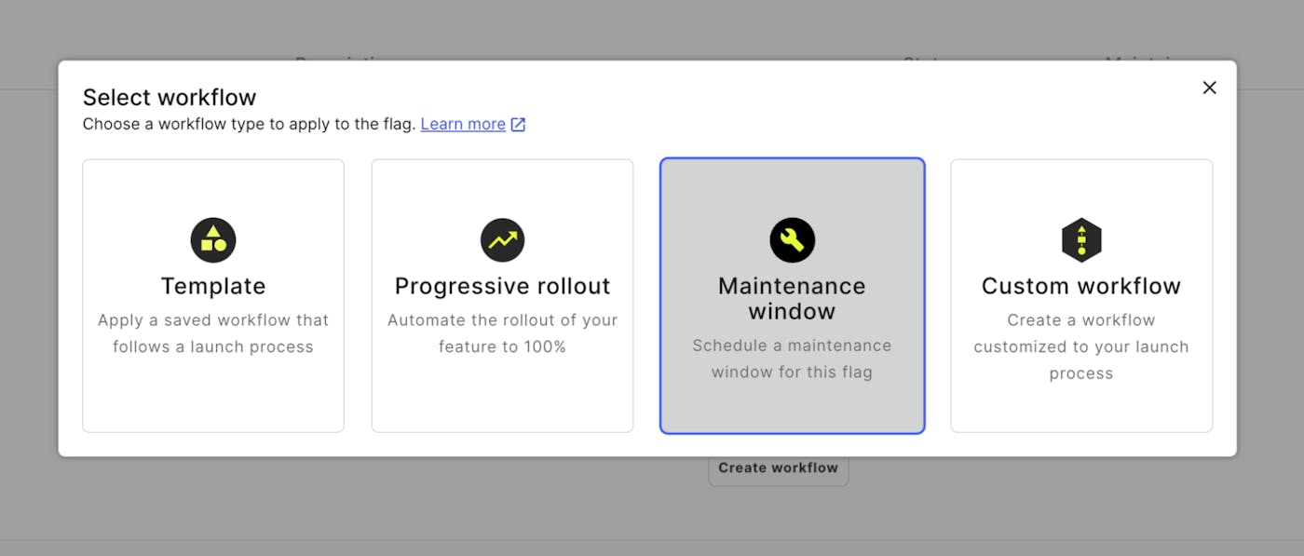Open the Learn more link
The height and width of the screenshot is (556, 1304).
pos(463,124)
